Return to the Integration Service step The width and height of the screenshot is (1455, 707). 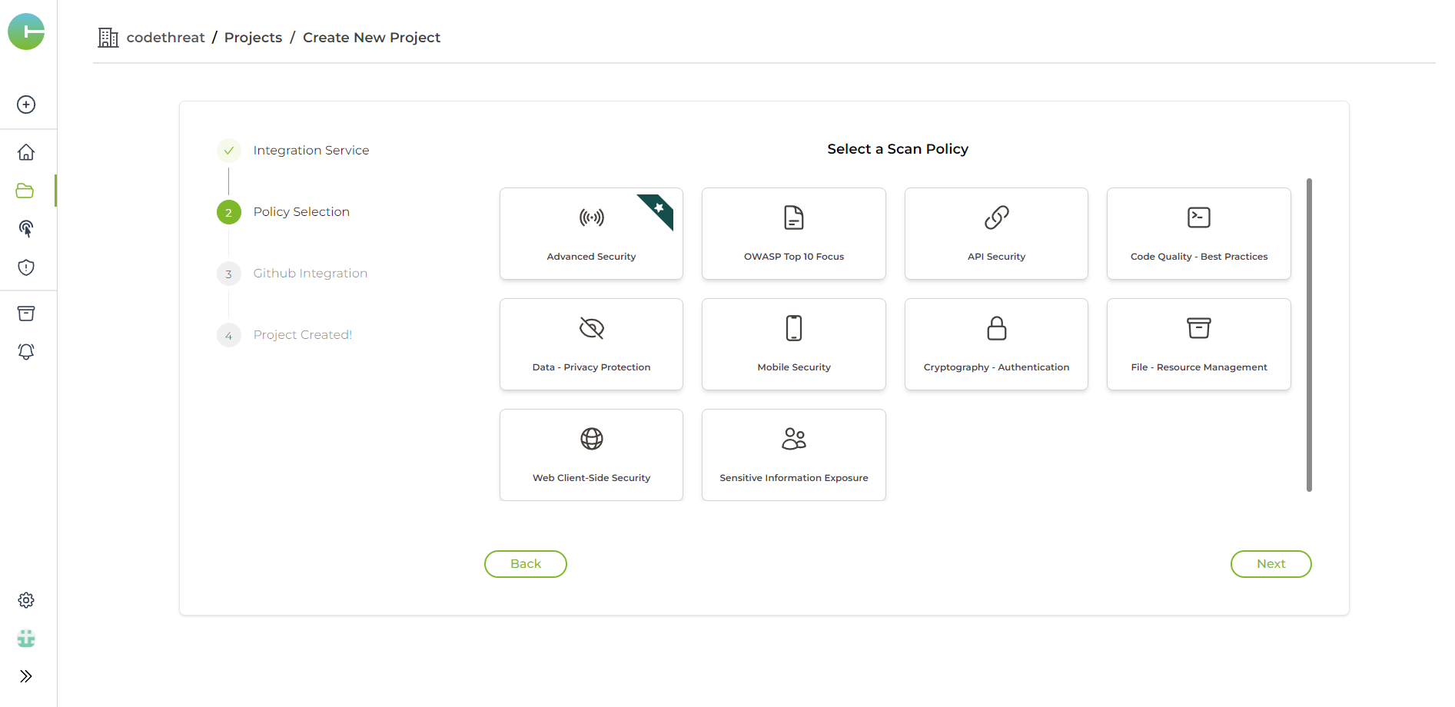tap(311, 151)
